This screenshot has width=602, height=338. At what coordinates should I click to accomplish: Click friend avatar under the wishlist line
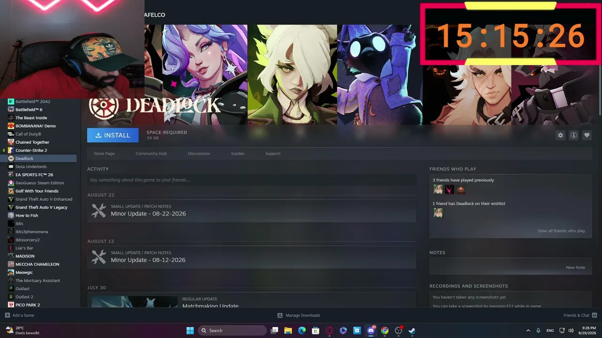[438, 213]
